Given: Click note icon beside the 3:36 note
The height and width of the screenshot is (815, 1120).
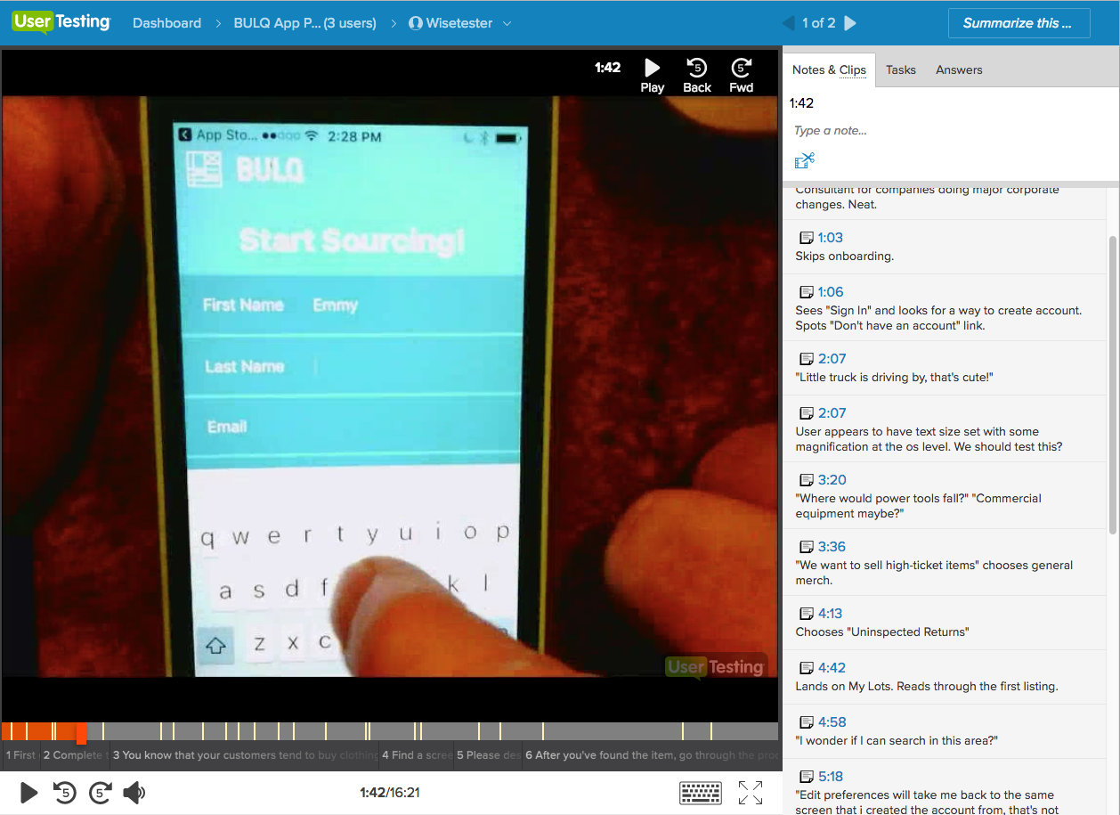Looking at the screenshot, I should coord(806,547).
